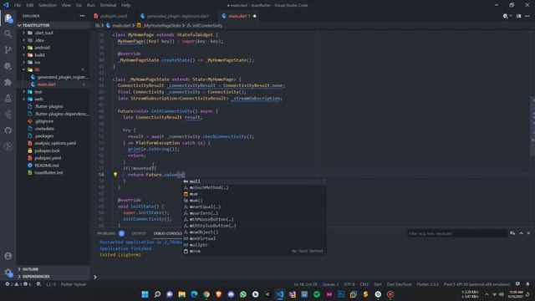Screen dimensions: 535x301
Task: Open the Edit menu
Action: coord(30,5)
